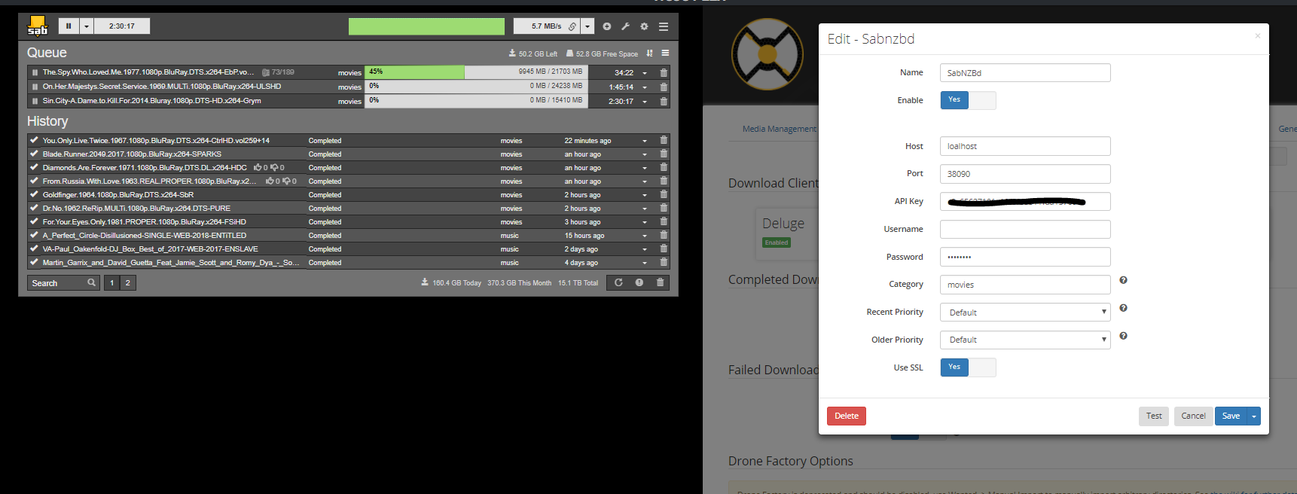Click the add NZB plus icon
The height and width of the screenshot is (494, 1297).
607,26
